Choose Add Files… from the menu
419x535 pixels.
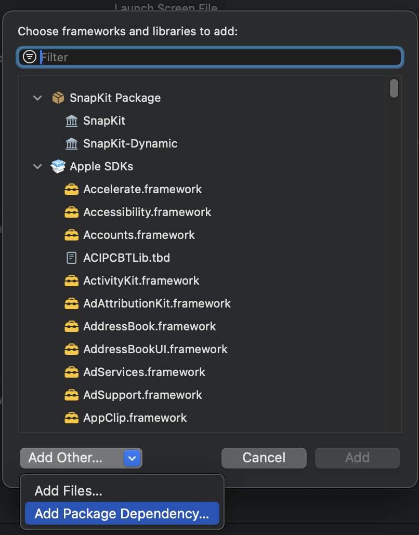[122, 491]
